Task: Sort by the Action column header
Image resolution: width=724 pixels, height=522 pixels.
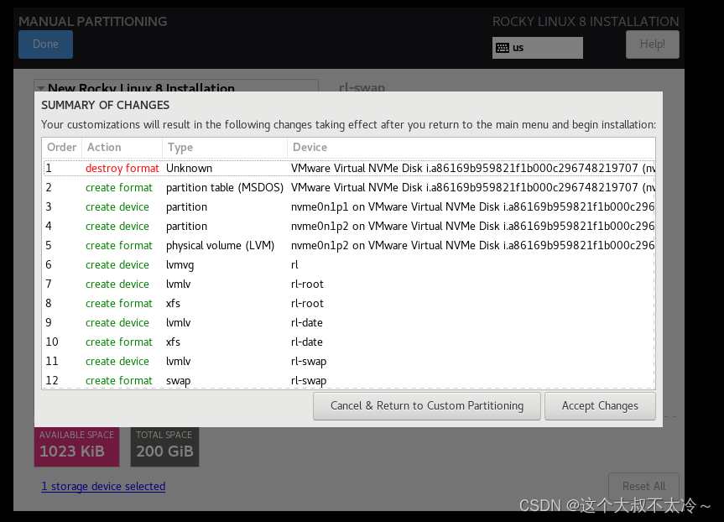Action: click(122, 148)
